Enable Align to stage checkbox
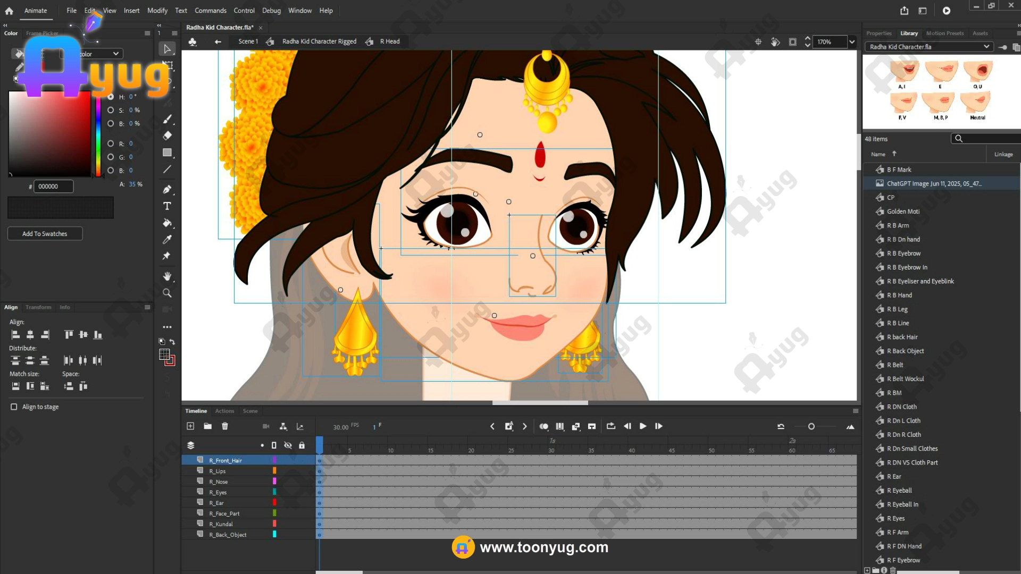This screenshot has width=1021, height=574. (14, 407)
